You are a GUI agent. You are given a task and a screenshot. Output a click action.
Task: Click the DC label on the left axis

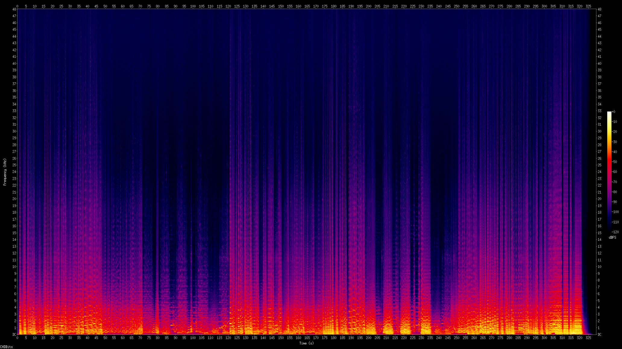[x=14, y=334]
